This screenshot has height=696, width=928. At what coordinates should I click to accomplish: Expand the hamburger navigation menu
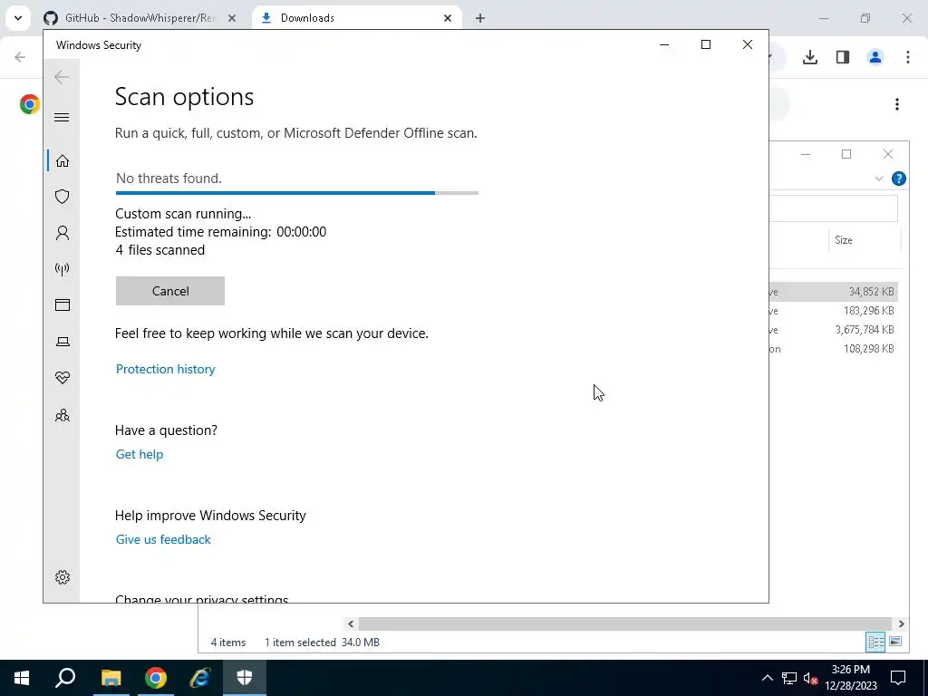point(62,117)
